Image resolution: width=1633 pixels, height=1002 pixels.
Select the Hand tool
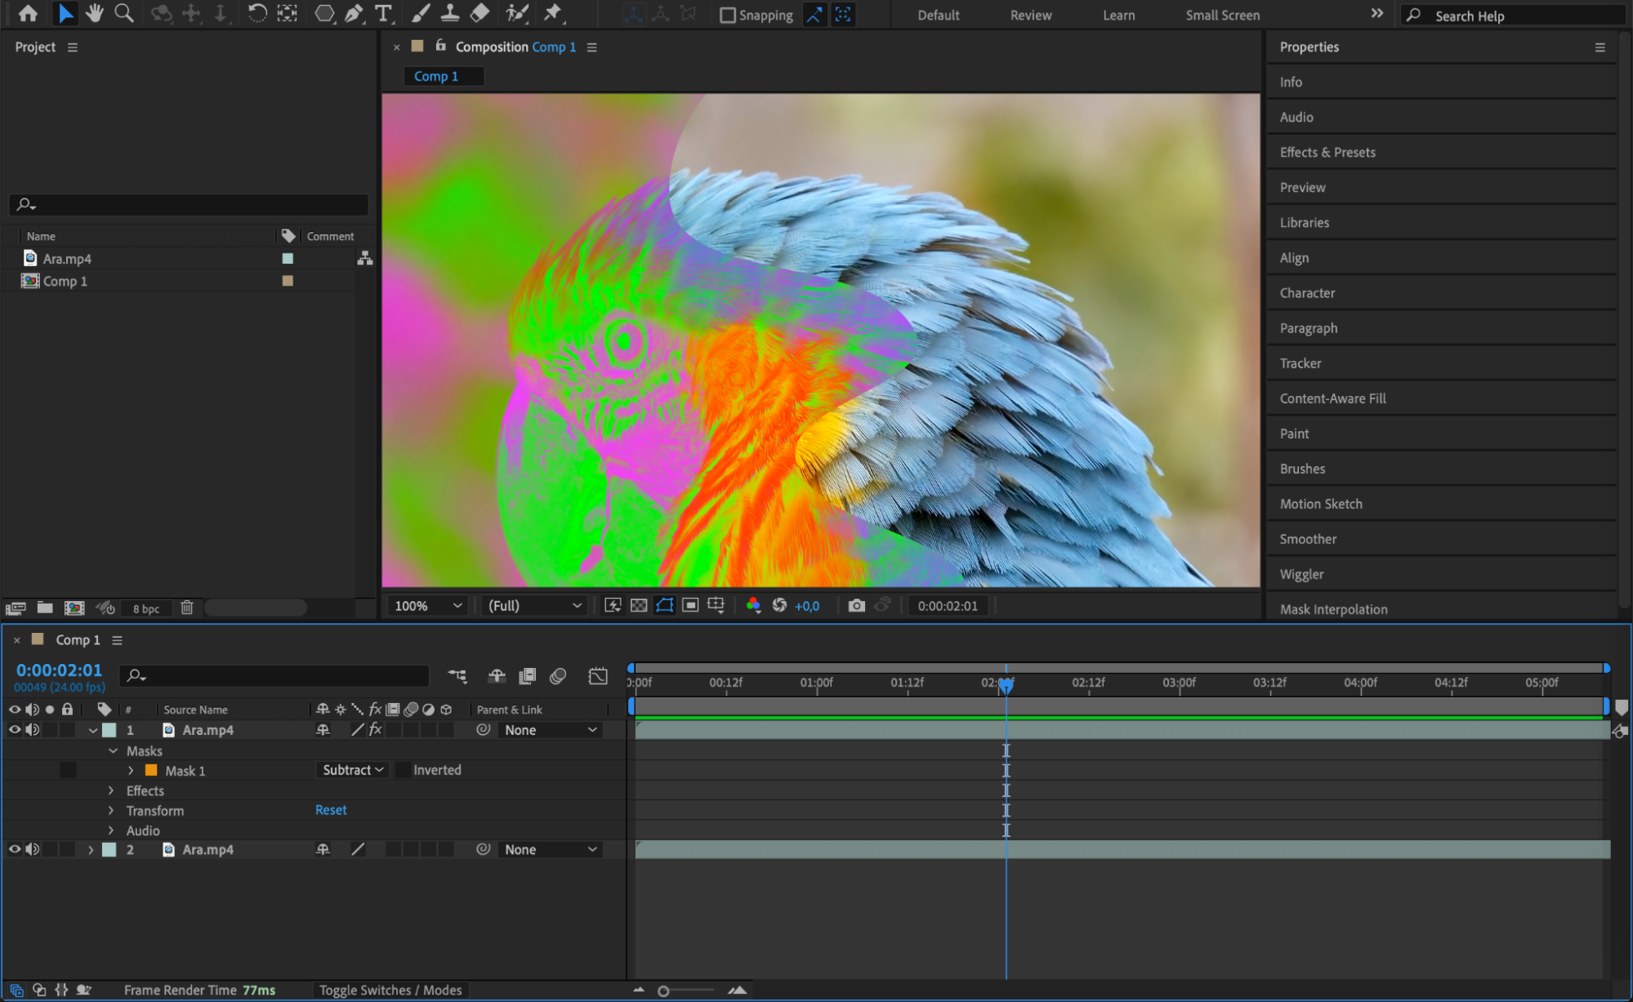click(95, 13)
